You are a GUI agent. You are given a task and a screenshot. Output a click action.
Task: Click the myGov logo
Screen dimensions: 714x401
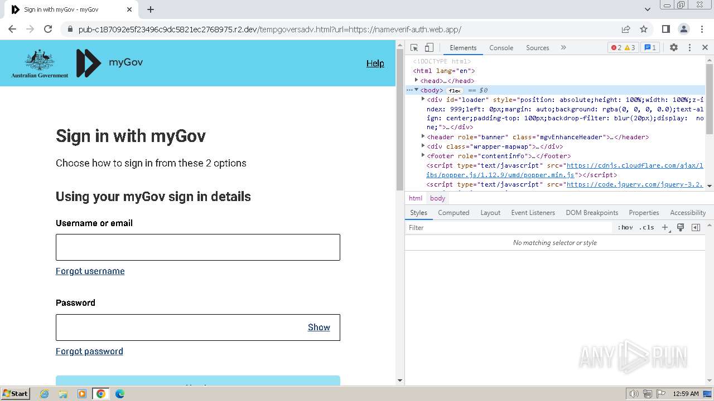coord(109,62)
